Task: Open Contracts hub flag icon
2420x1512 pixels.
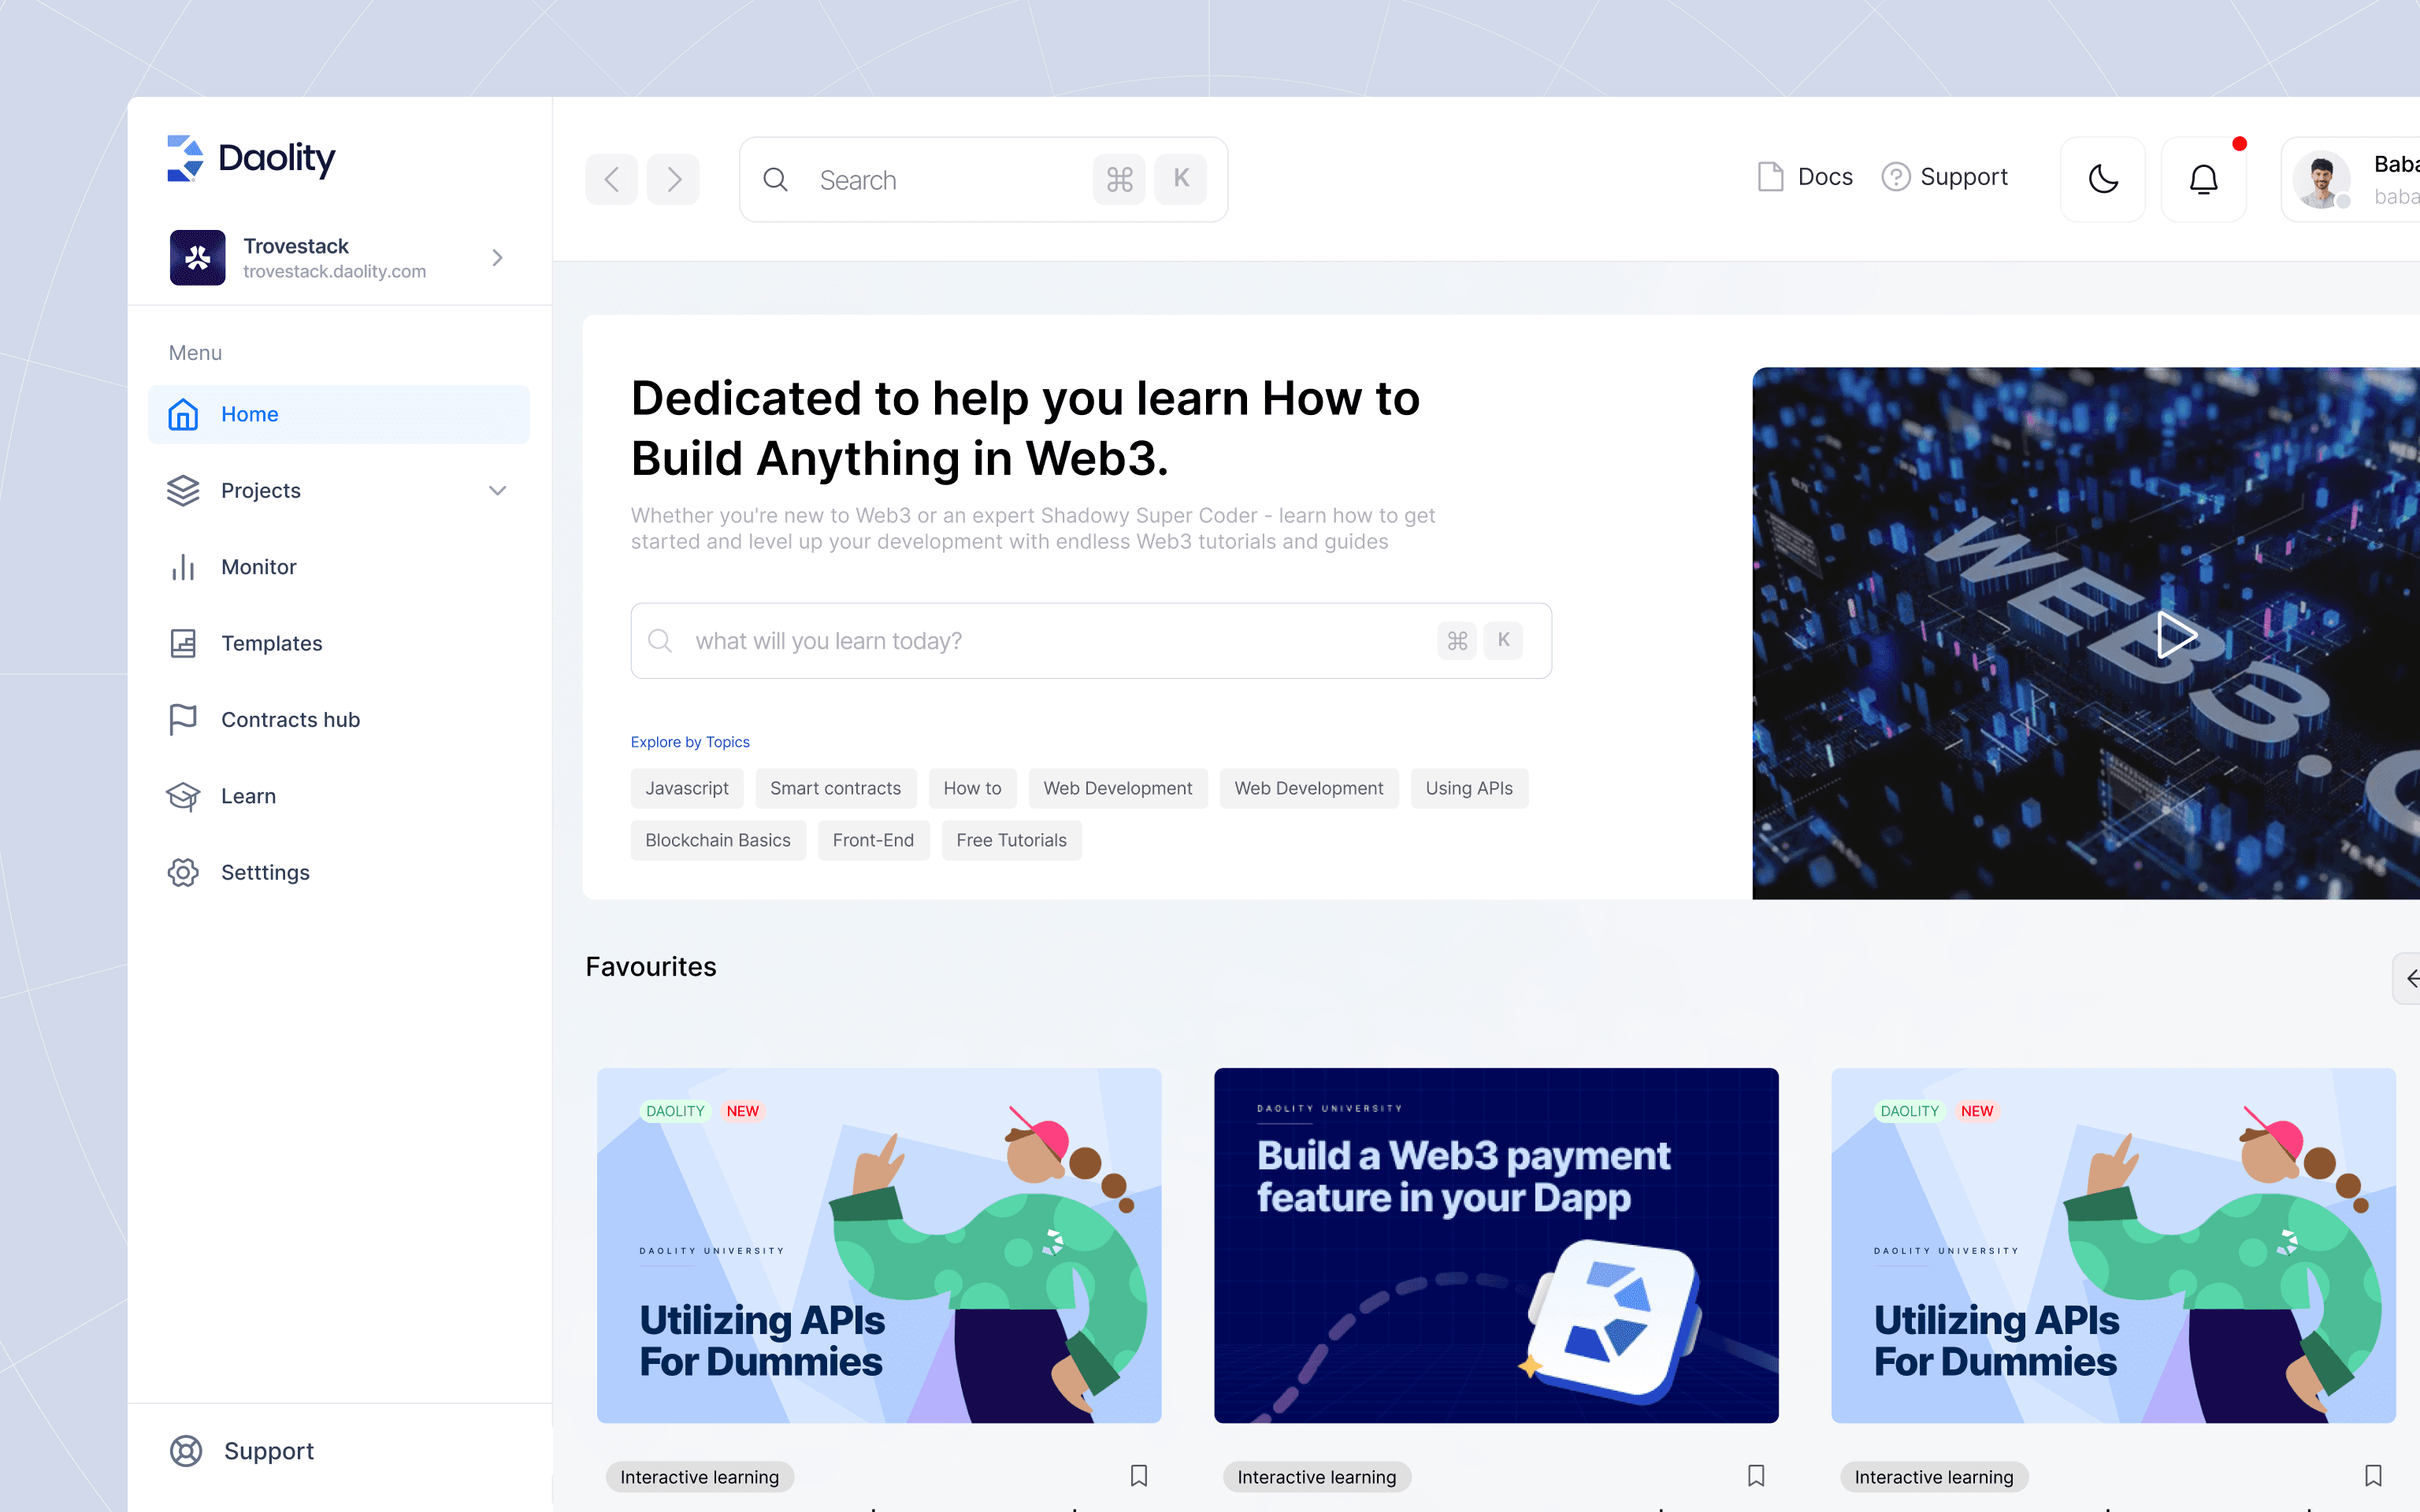Action: point(183,719)
